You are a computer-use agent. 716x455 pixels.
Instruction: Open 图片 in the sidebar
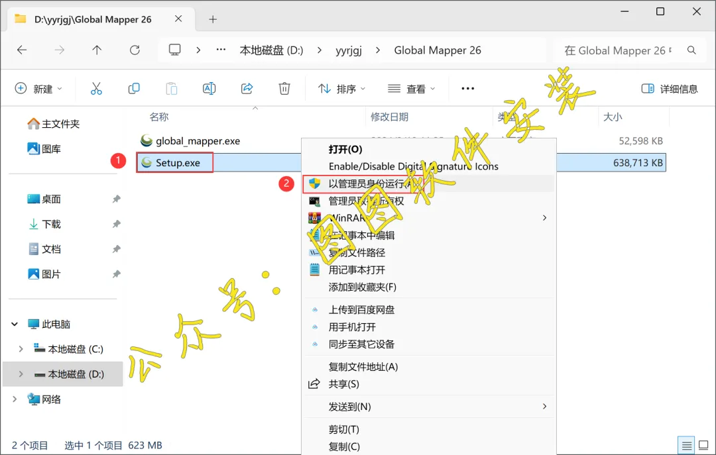(x=45, y=274)
